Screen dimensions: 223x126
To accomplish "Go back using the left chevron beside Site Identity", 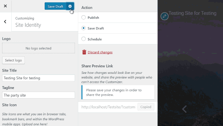I will point(5,22).
